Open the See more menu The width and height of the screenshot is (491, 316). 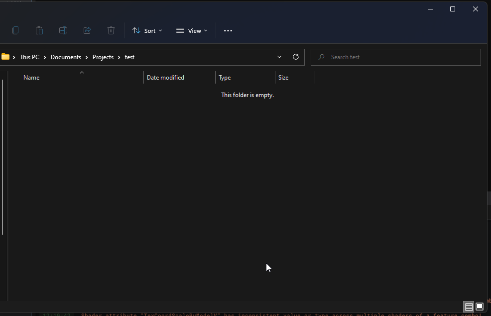pos(228,30)
